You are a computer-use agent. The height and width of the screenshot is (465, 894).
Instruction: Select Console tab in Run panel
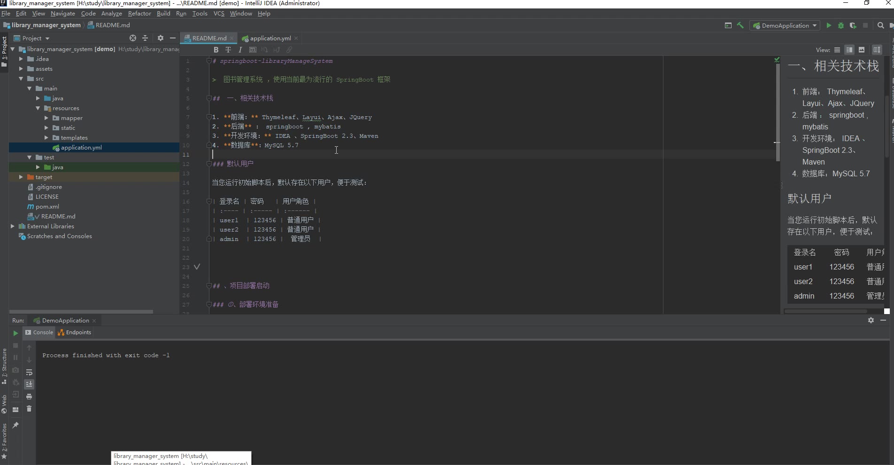[39, 332]
